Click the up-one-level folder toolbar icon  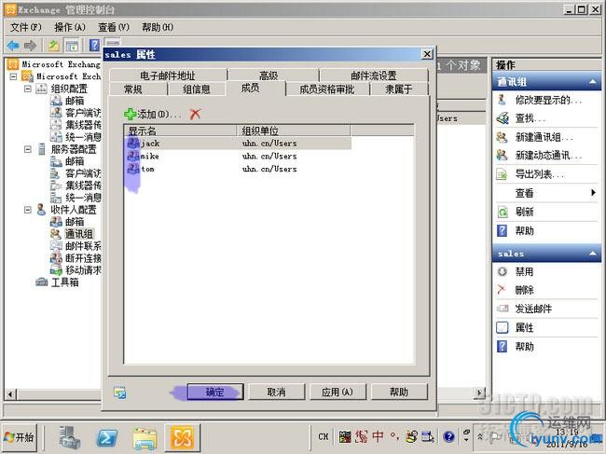click(x=54, y=46)
